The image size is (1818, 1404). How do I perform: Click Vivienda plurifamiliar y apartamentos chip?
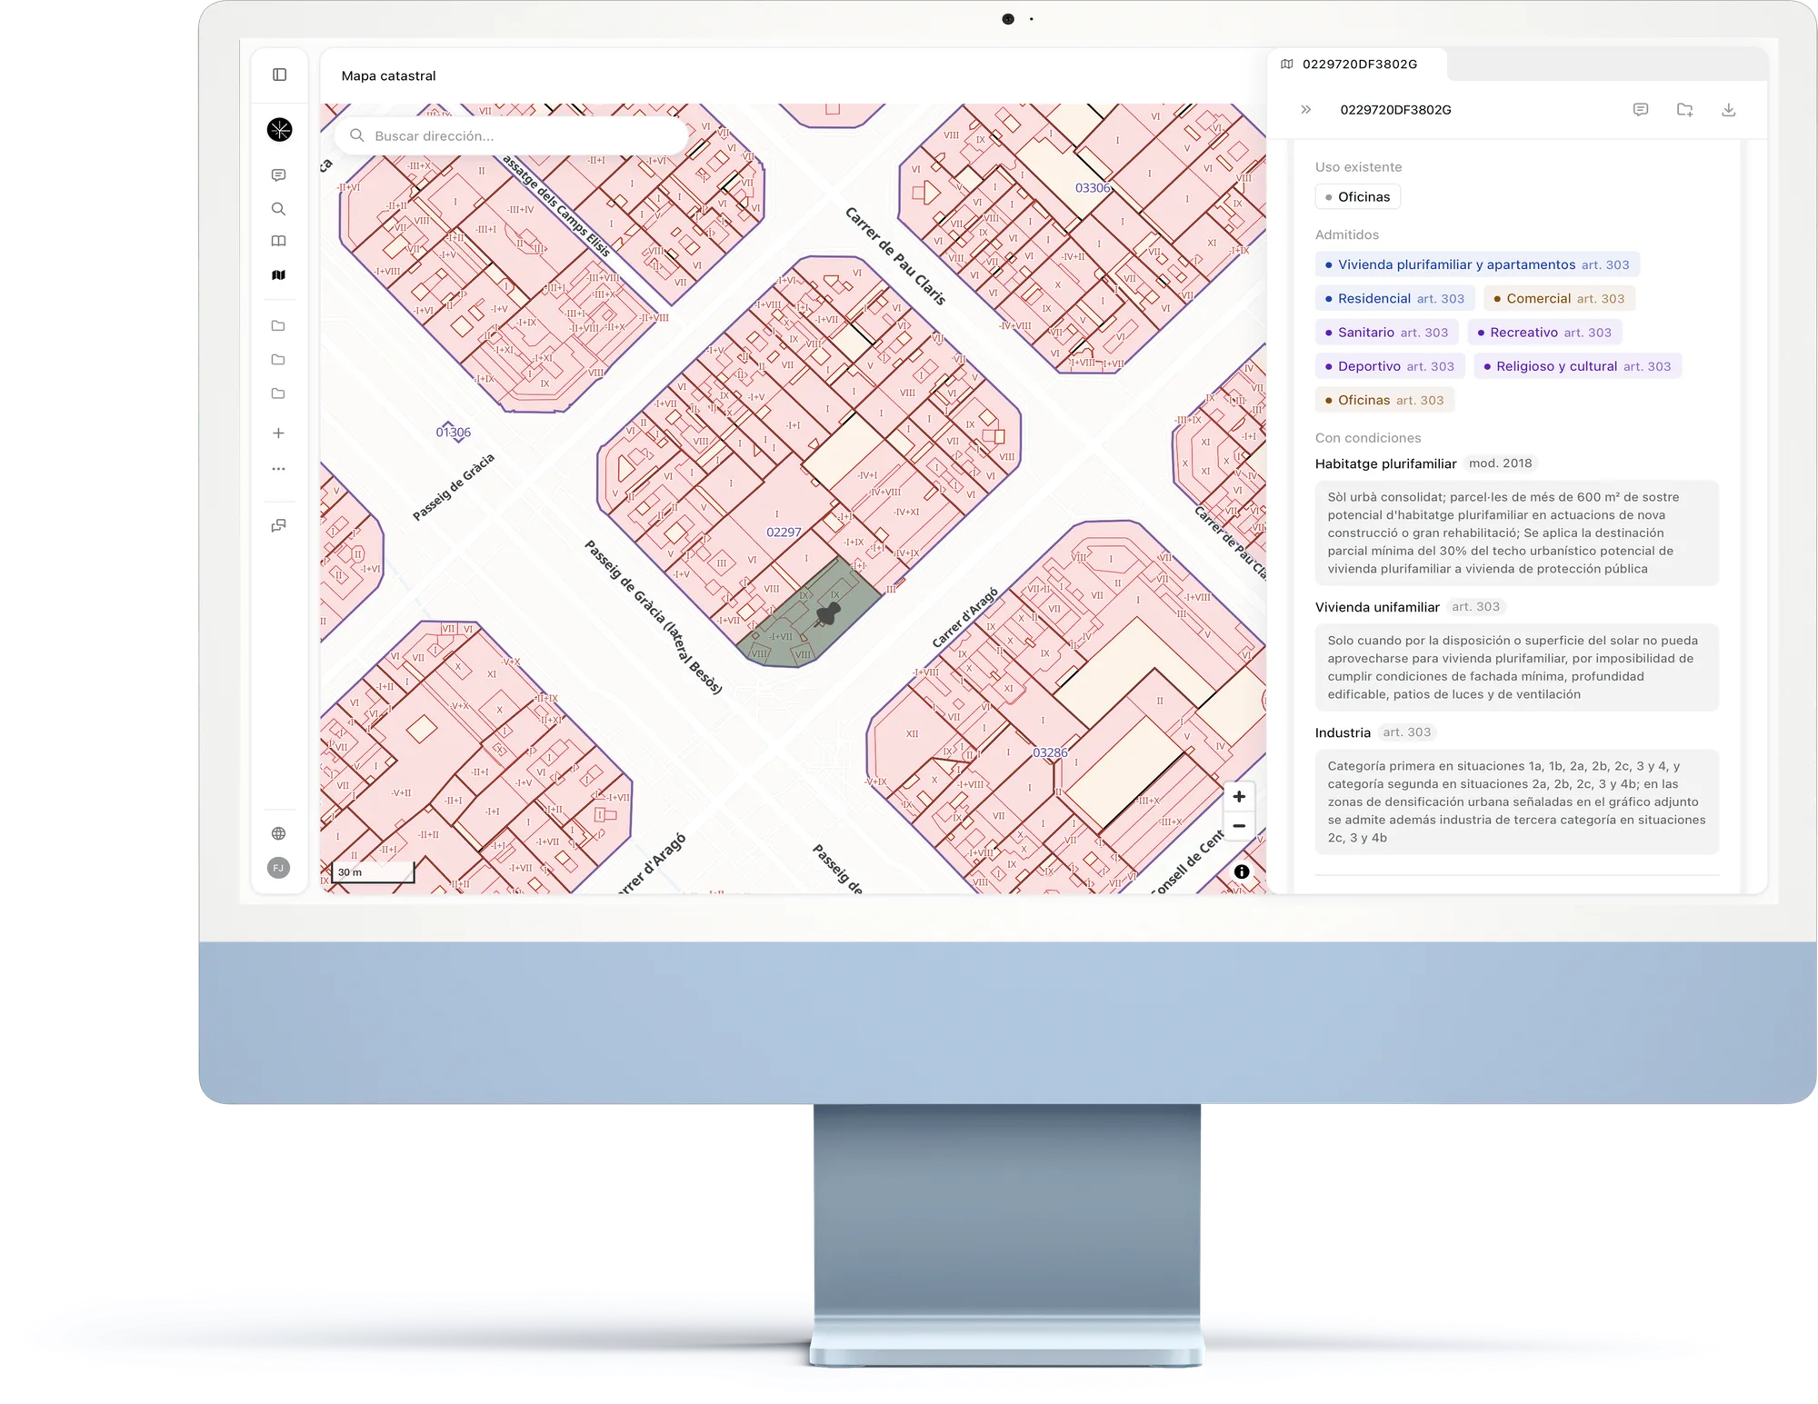coord(1477,264)
